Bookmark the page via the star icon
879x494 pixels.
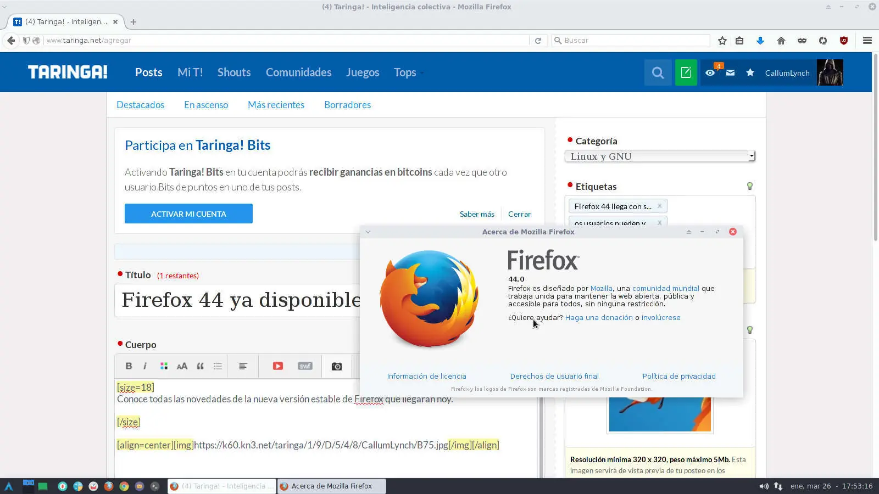[x=722, y=40]
